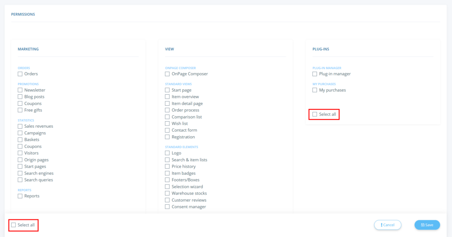Enable the Item overview checkbox
Viewport: 452px width, 237px height.
point(167,96)
